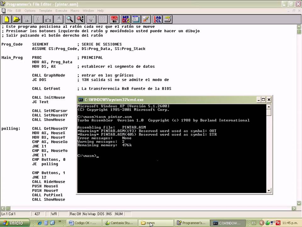This screenshot has width=302, height=227.
Task: Click the Copy (camera) toolbar icon
Action: [48, 19]
